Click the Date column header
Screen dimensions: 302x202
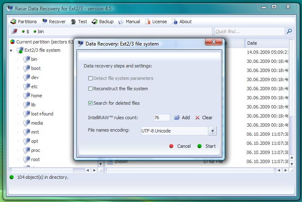click(x=267, y=43)
